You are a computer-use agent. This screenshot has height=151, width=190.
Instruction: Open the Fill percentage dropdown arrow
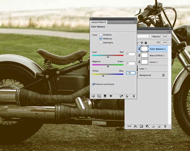click(169, 42)
